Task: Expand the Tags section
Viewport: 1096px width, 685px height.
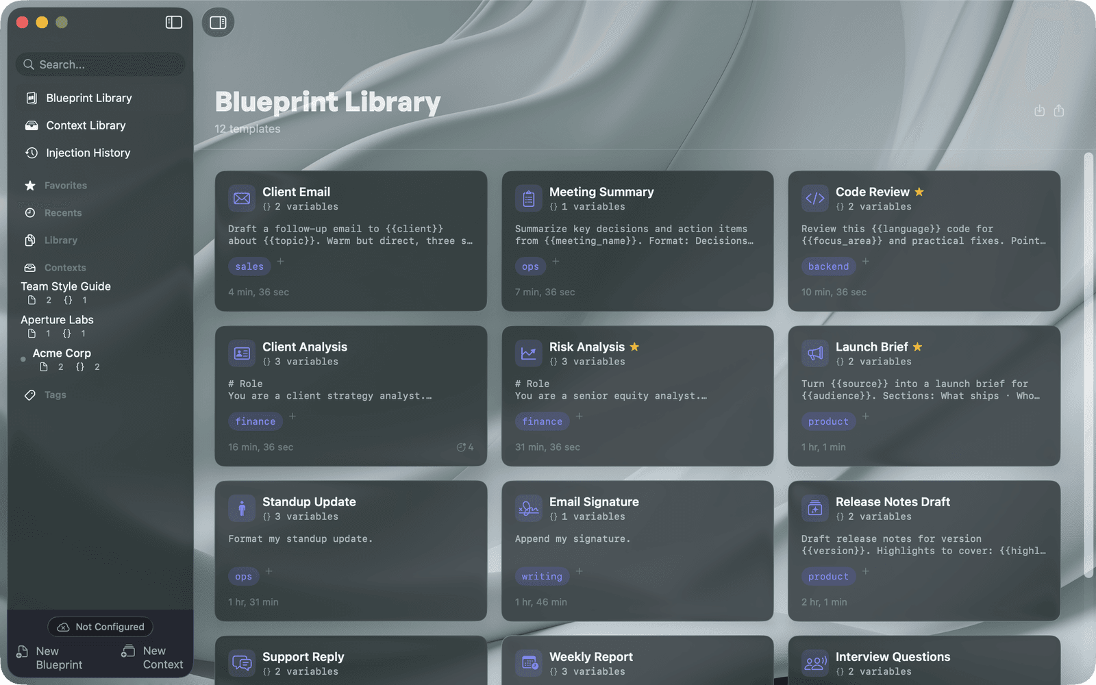Action: point(55,395)
